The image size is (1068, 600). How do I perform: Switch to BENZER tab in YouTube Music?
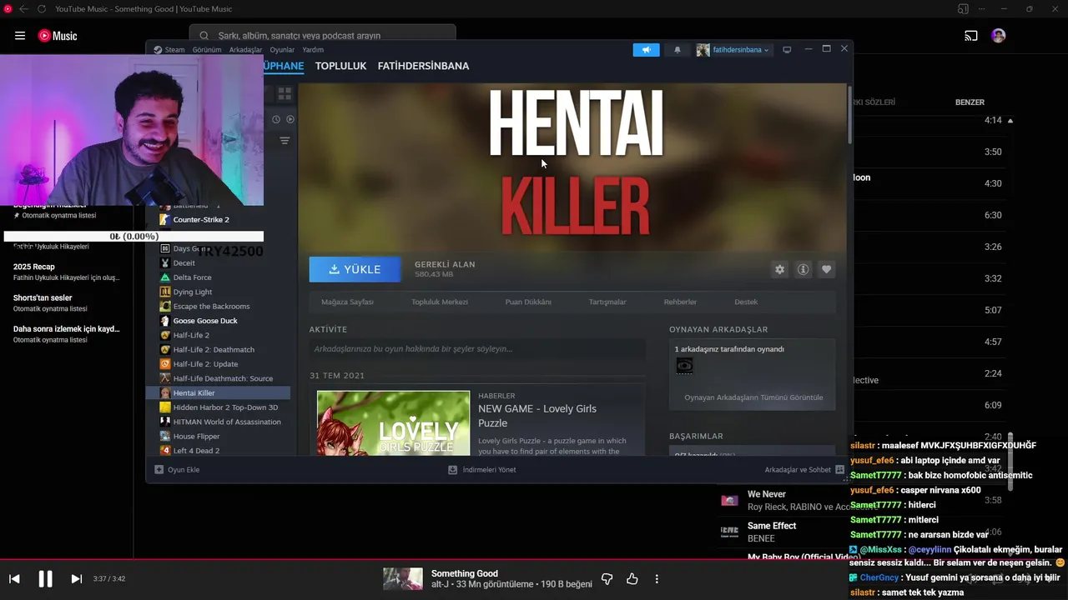click(x=970, y=102)
